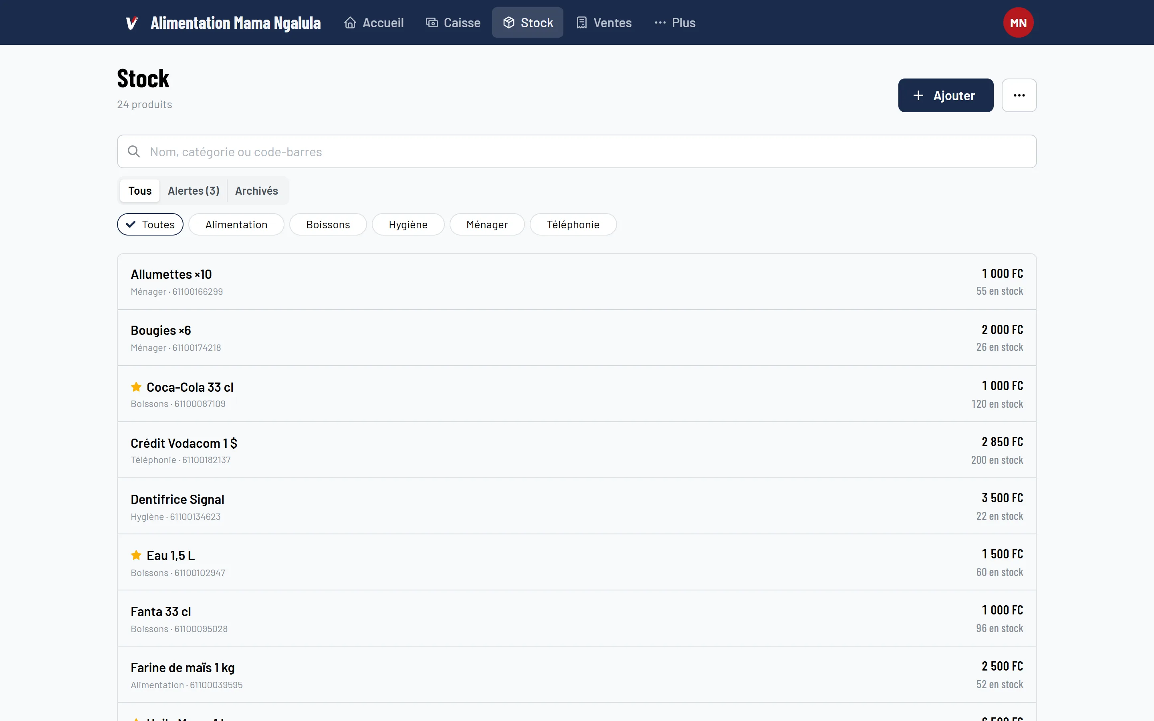This screenshot has width=1154, height=721.
Task: Filter by Hygiène category chip
Action: click(408, 225)
